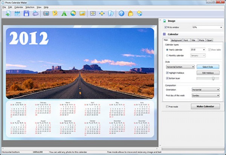Image resolution: width=226 pixels, height=155 pixels.
Task: Select the Yearly calendar radio button
Action: 167,50
